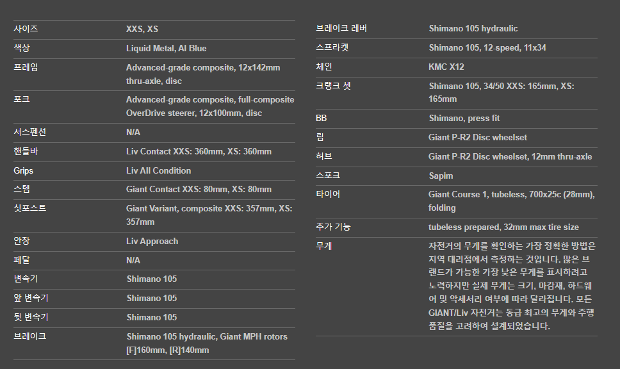Click the '브레이크' label
This screenshot has width=620, height=369.
[29, 336]
